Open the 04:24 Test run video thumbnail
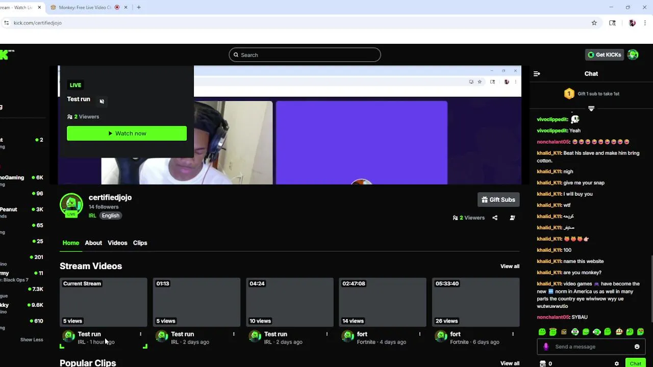The height and width of the screenshot is (367, 653). tap(290, 302)
